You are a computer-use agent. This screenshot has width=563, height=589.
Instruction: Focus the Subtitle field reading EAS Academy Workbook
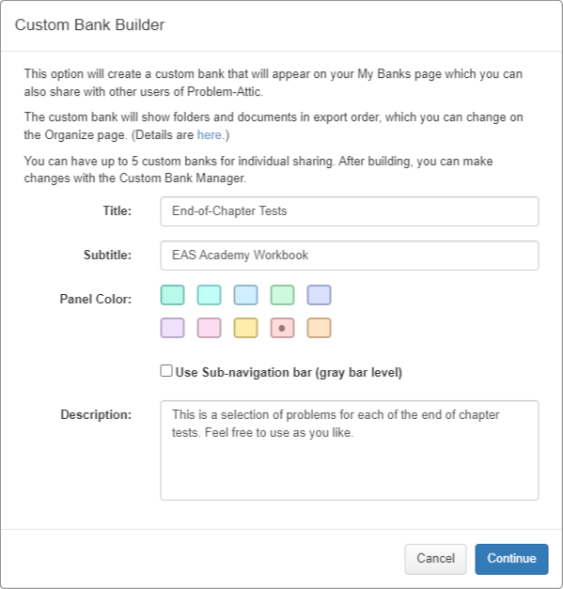[350, 256]
